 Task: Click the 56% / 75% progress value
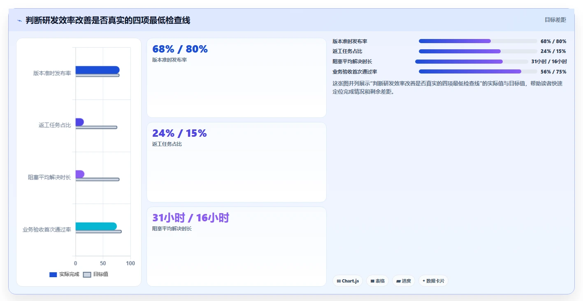[553, 72]
